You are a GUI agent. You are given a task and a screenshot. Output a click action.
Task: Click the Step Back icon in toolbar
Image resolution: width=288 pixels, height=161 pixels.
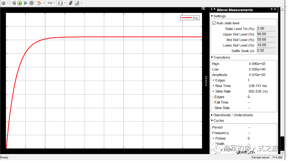point(14,3)
